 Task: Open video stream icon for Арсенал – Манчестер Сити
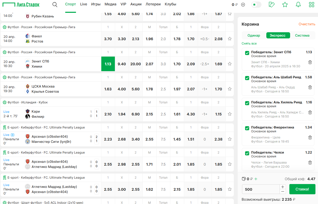(x=13, y=135)
